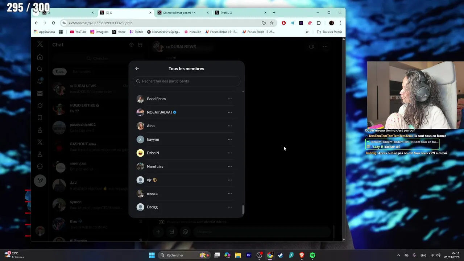Open Tous les favoris folder
Screen dimensions: 464x261
(330, 32)
